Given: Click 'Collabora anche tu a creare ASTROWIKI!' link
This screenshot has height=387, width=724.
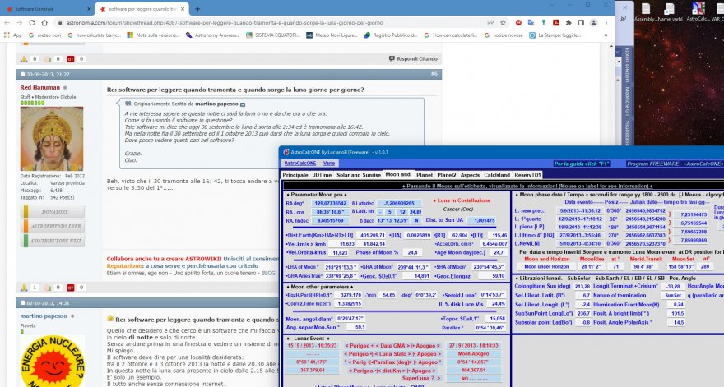Looking at the screenshot, I should point(164,259).
